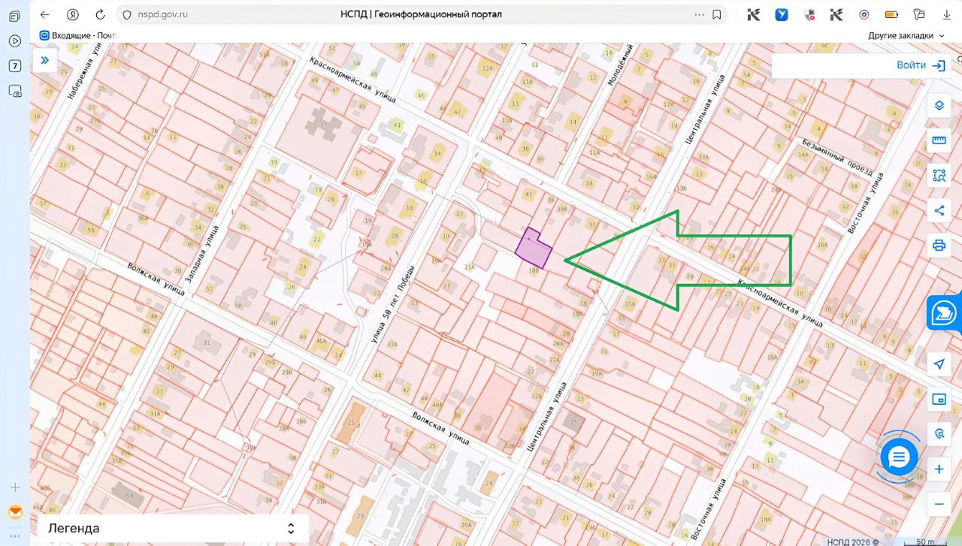Open the screenshot tool icon in sidebar

point(15,90)
